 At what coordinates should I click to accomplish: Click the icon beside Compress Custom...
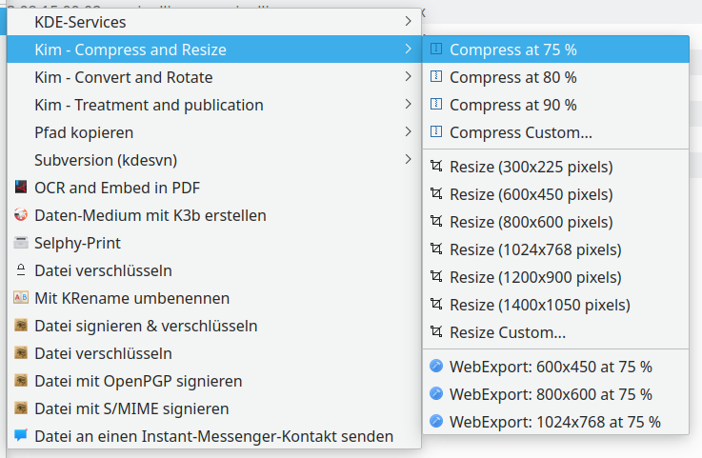(436, 132)
